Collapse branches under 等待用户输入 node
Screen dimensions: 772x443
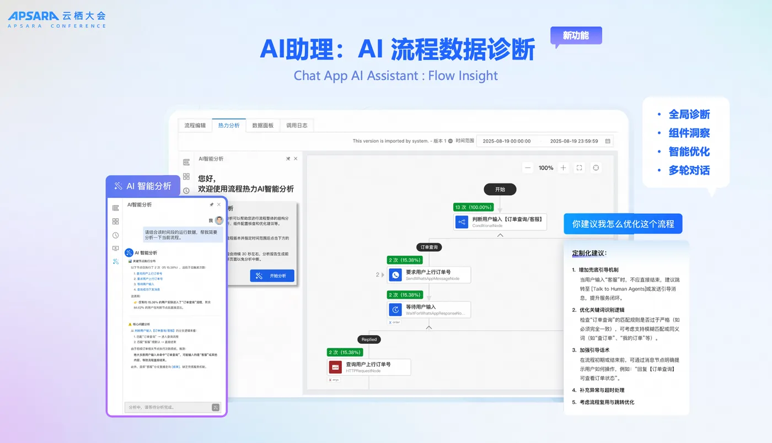429,327
